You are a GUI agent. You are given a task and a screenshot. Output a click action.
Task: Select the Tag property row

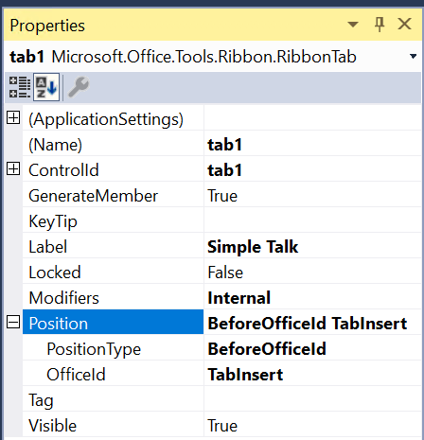[221, 400]
